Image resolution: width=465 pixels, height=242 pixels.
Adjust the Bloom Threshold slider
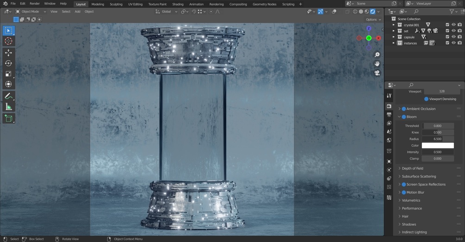point(438,126)
